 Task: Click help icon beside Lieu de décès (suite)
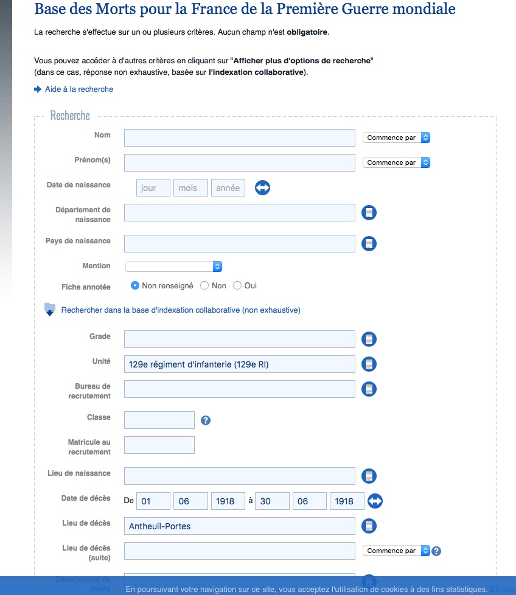pos(436,551)
